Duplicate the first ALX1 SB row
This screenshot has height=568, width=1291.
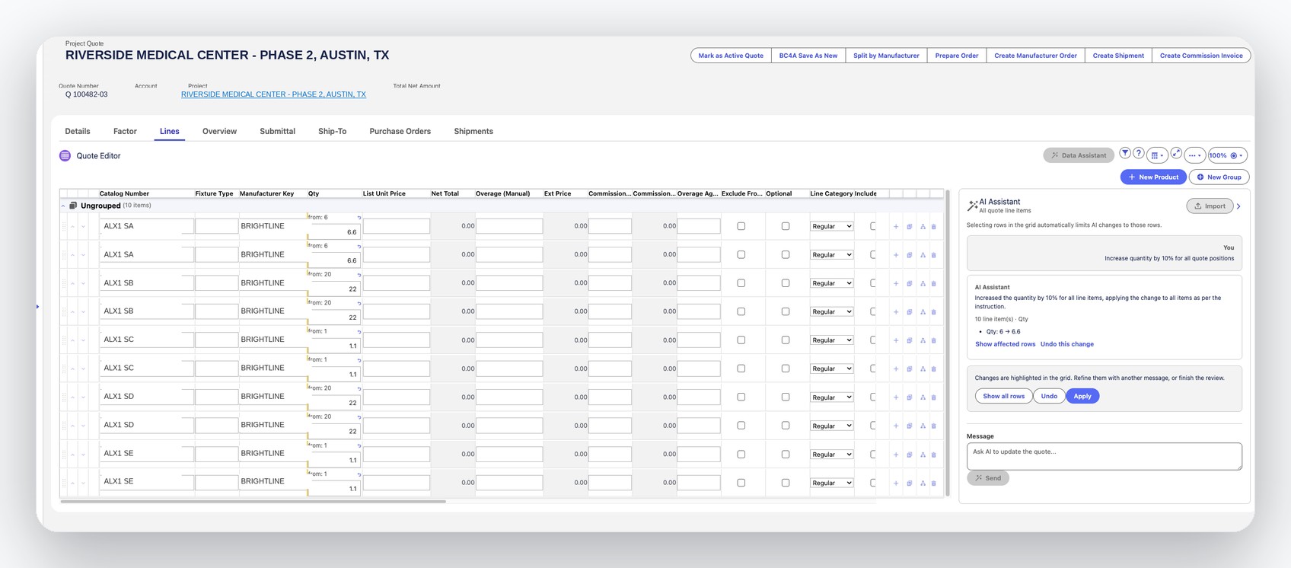coord(910,283)
